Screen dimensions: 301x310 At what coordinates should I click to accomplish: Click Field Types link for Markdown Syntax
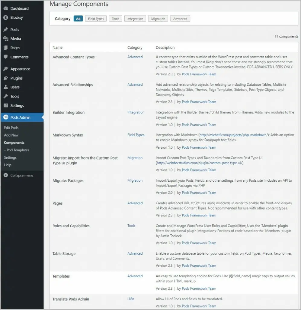[x=136, y=135]
